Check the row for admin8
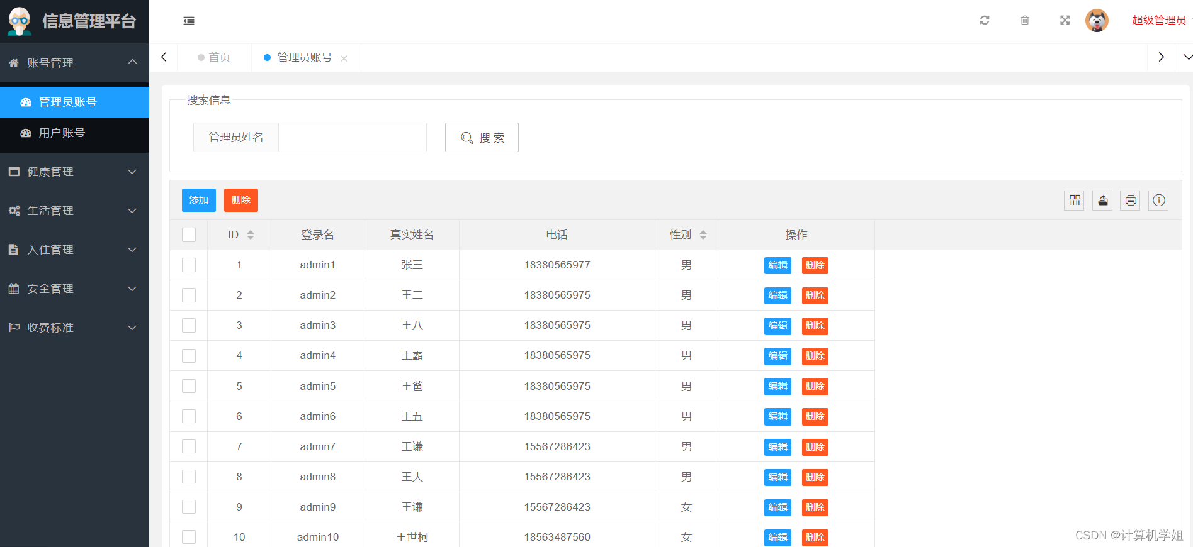1193x547 pixels. pyautogui.click(x=189, y=477)
